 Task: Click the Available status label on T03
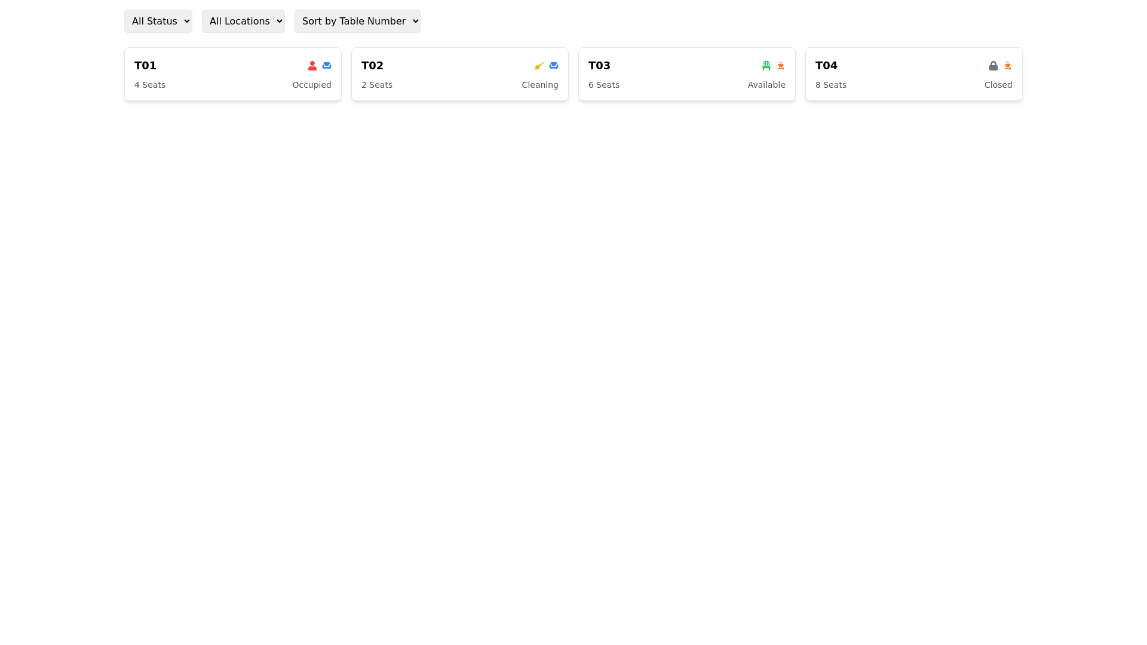click(x=766, y=85)
